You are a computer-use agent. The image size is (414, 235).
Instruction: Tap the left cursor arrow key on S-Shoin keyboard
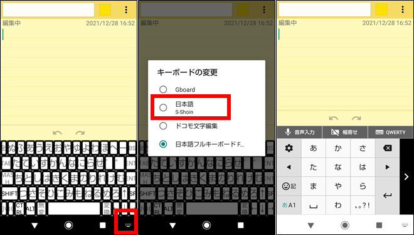point(289,167)
